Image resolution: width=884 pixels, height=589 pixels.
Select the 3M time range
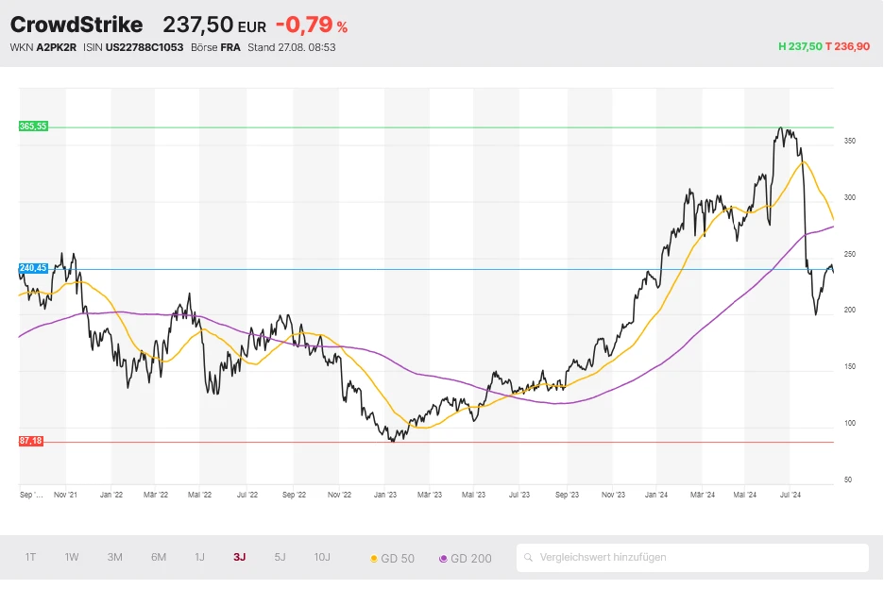[114, 557]
